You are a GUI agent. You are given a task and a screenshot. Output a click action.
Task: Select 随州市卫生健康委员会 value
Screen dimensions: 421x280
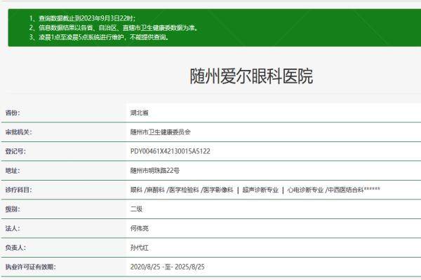(160, 132)
